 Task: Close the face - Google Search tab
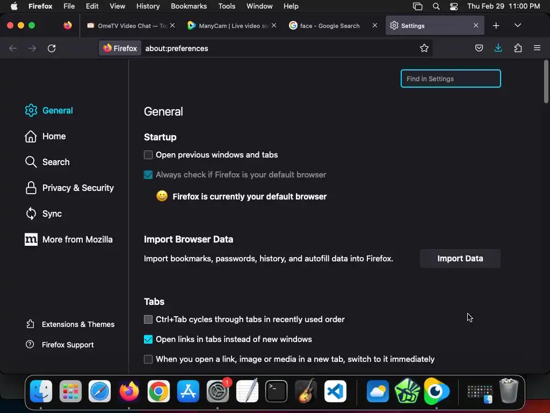(x=374, y=25)
